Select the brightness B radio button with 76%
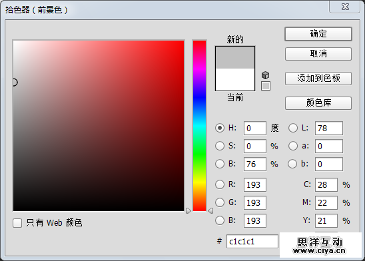 click(220, 164)
